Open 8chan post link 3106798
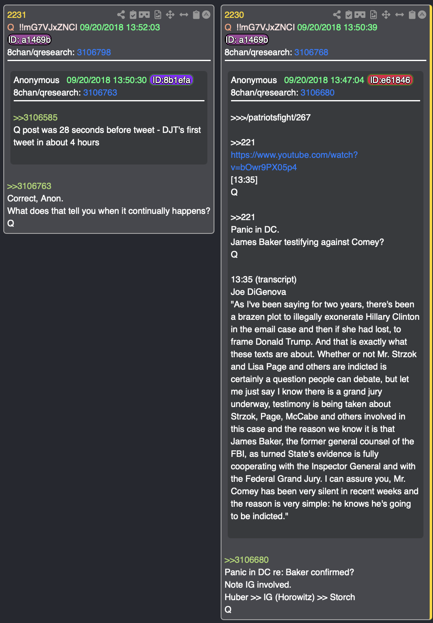 94,52
